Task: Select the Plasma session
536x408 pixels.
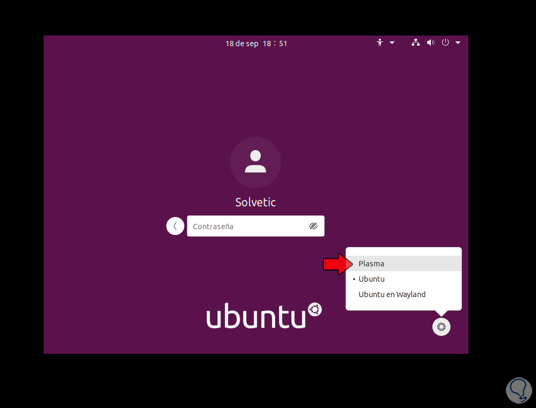Action: [404, 264]
